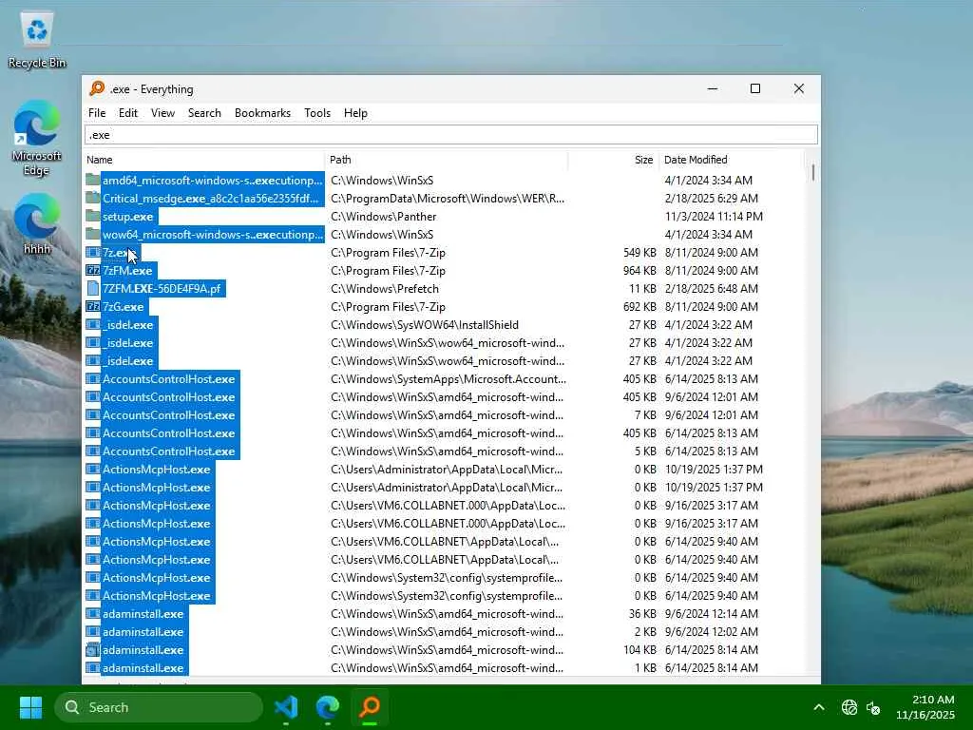973x730 pixels.
Task: Click the .exe search input field
Action: pyautogui.click(x=451, y=135)
